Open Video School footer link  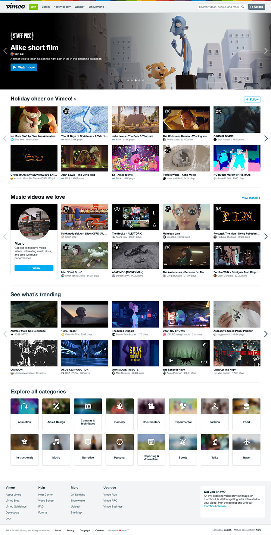(46, 501)
